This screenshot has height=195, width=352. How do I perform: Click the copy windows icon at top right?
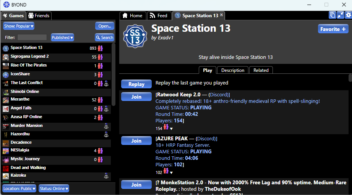click(x=333, y=15)
